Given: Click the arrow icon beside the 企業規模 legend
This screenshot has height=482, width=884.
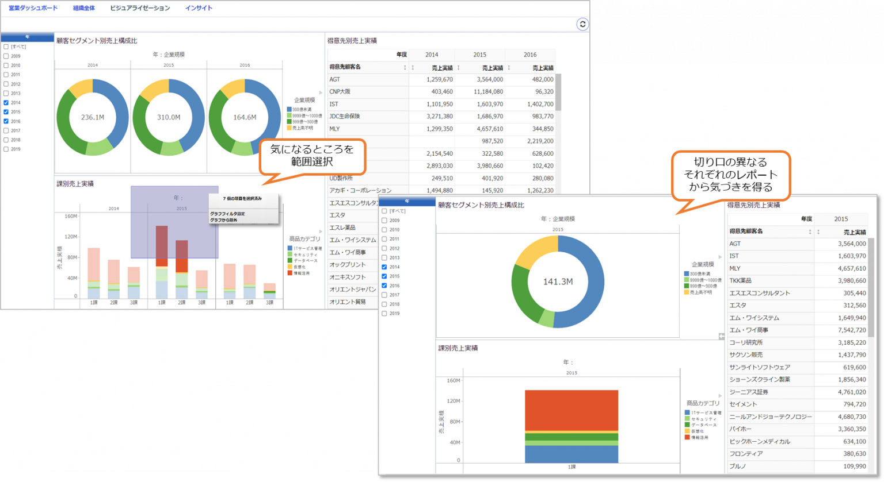Looking at the screenshot, I should click(320, 92).
